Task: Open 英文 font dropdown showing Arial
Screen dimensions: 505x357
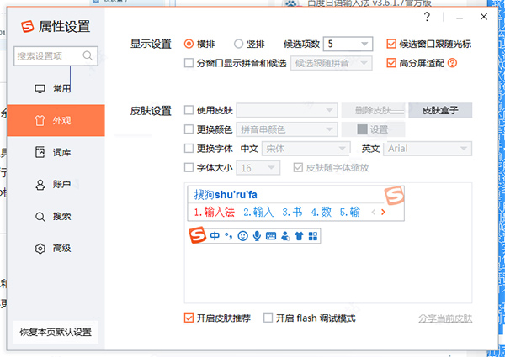Action: coord(428,149)
